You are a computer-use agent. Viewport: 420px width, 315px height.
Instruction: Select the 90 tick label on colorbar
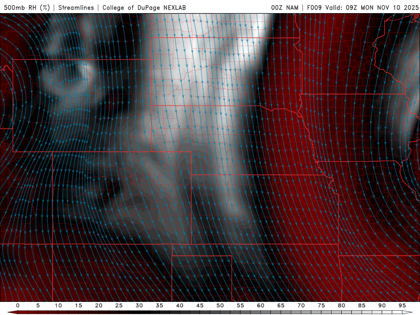382,306
